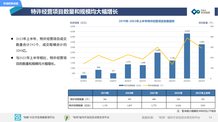218x122 pixels.
Task: Select the 2023年上半年 table column header
Action: click(x=203, y=93)
